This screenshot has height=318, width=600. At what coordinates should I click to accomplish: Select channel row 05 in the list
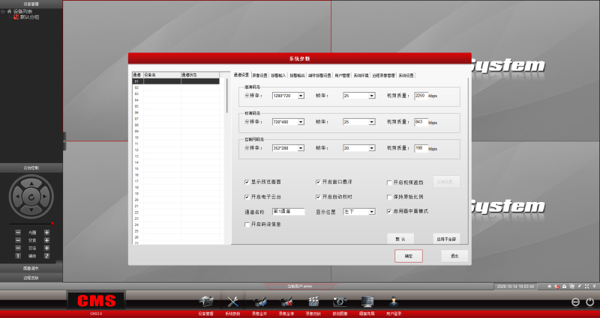(176, 106)
